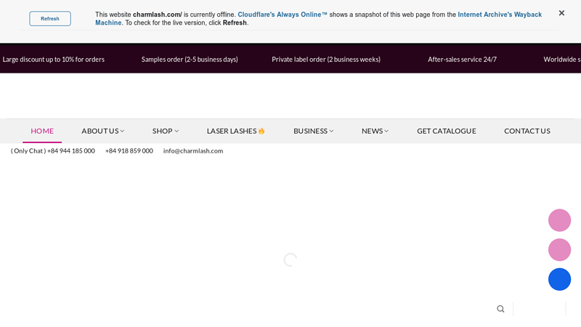Click 'Large discount up to 10% for orders' text
Screen dimensions: 581x327
click(x=53, y=60)
